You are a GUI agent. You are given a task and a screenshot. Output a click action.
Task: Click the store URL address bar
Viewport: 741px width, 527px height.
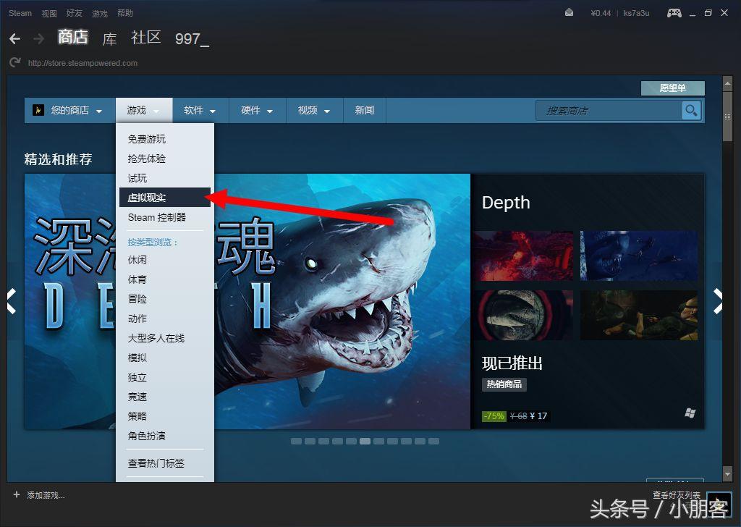coord(82,63)
